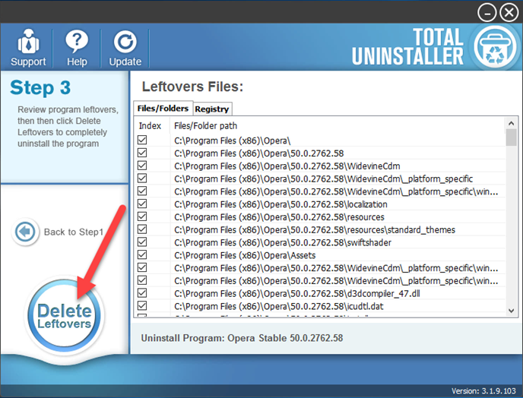This screenshot has height=398, width=523.
Task: Click the Total Uninstaller recycle bin logo
Action: click(x=495, y=47)
